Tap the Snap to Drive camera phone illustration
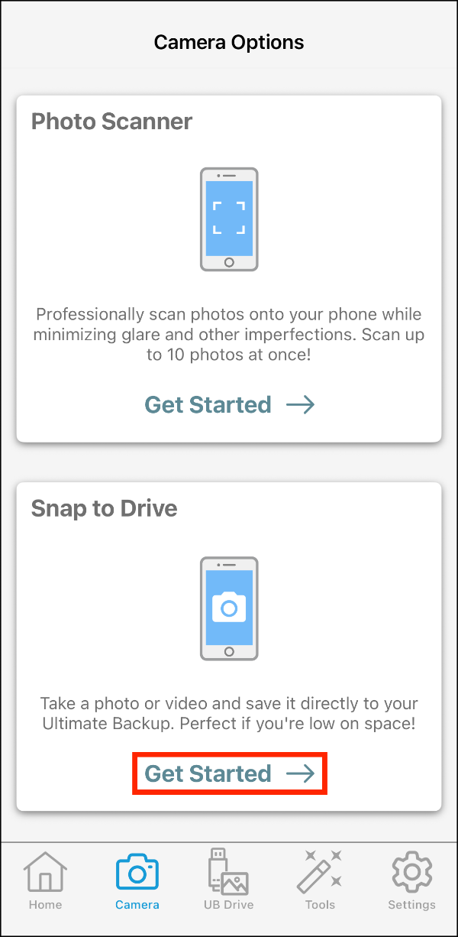This screenshot has height=937, width=458. point(229,608)
